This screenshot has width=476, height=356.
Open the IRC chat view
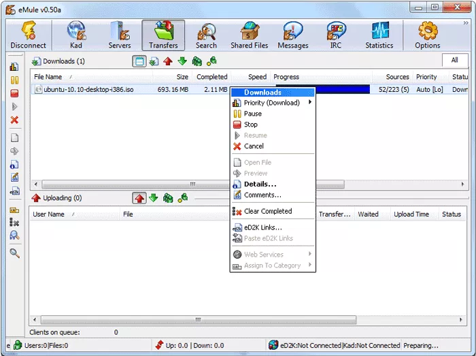(x=335, y=35)
